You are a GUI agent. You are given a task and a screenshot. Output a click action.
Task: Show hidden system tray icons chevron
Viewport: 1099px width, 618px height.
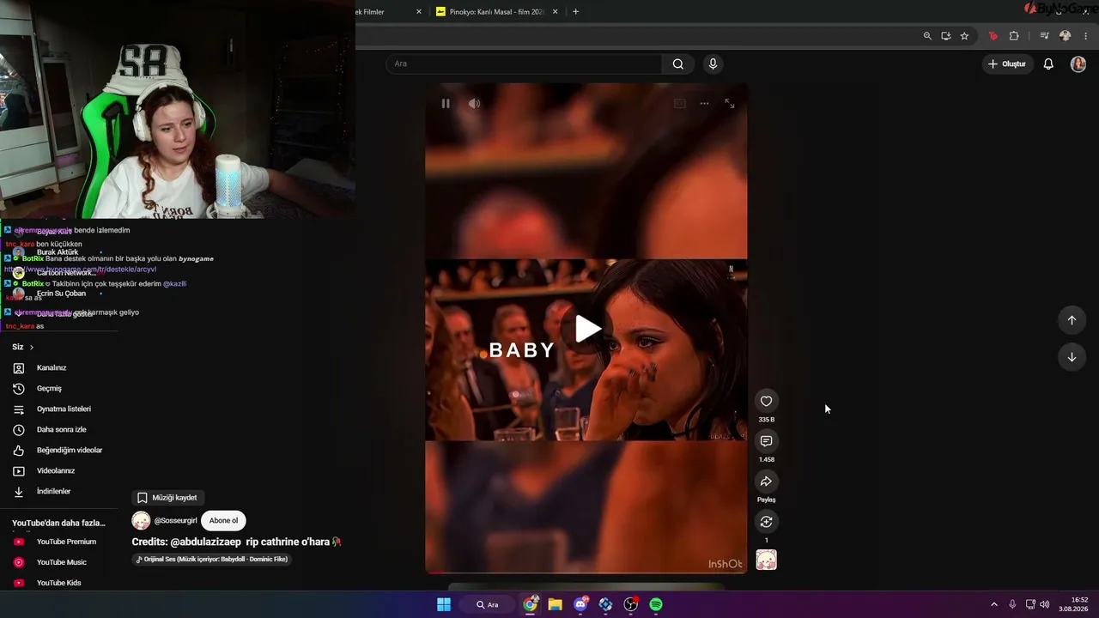coord(994,605)
